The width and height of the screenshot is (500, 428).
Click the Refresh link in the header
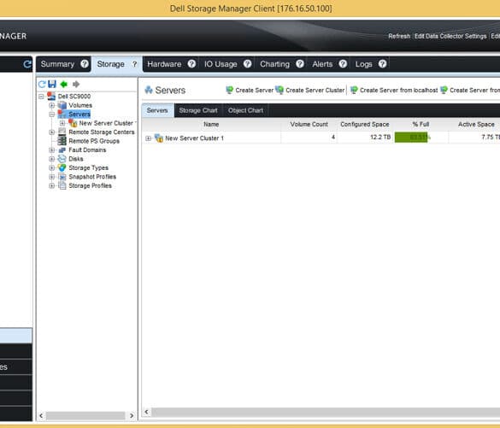pyautogui.click(x=399, y=36)
